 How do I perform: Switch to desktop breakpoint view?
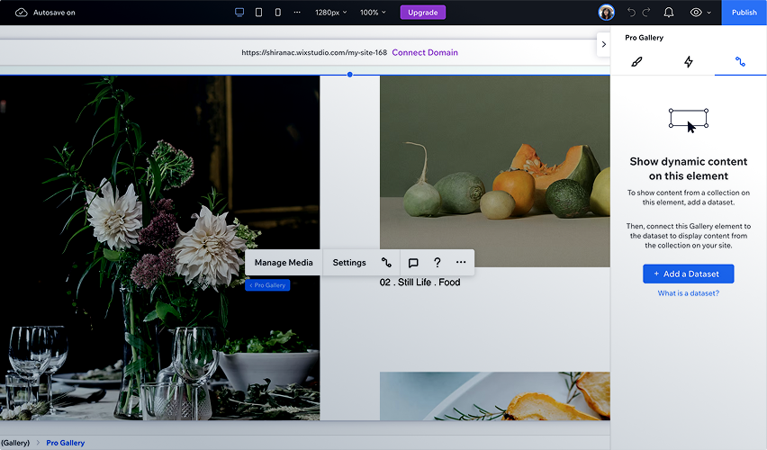tap(239, 13)
